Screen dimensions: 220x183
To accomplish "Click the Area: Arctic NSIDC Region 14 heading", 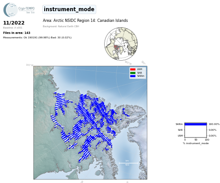I will click(x=85, y=21).
